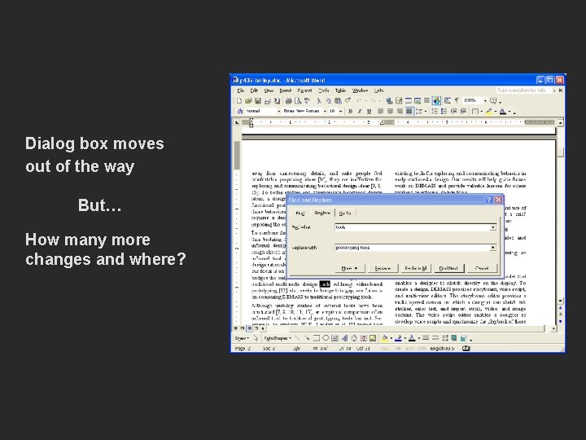Expand the Find what history dropdown
Screen dimensions: 586x440
pyautogui.click(x=493, y=227)
